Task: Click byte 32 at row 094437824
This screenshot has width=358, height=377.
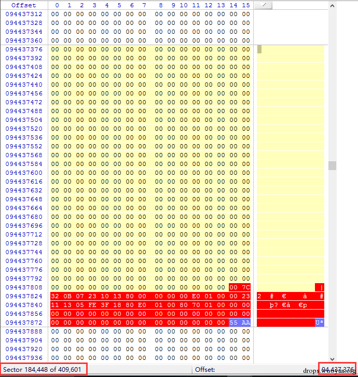Action: [x=55, y=296]
